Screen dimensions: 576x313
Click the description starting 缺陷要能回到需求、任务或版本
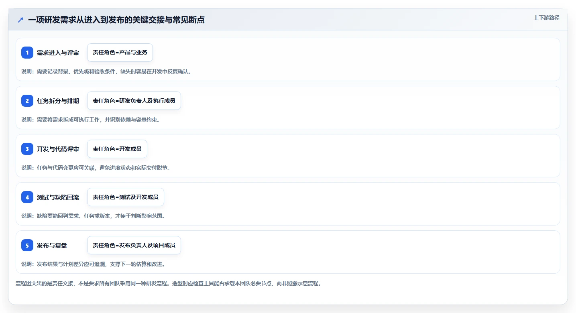[x=93, y=216]
